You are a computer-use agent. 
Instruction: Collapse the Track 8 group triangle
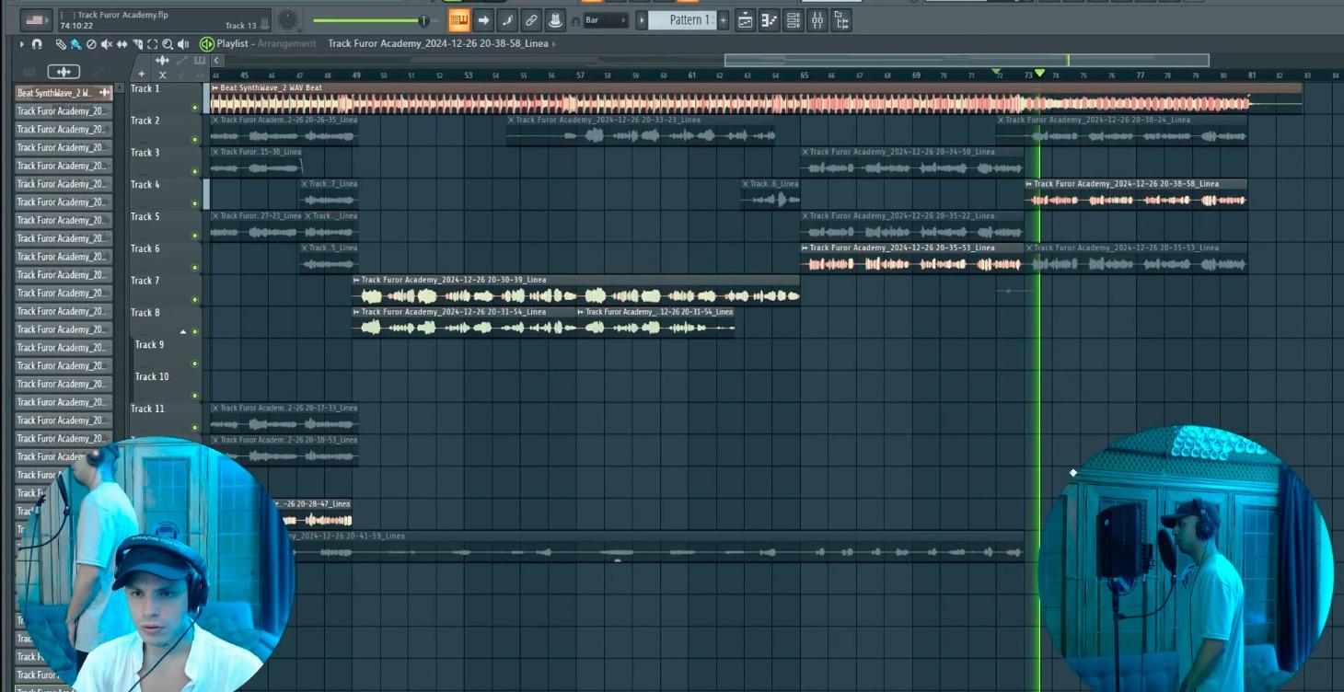(183, 331)
